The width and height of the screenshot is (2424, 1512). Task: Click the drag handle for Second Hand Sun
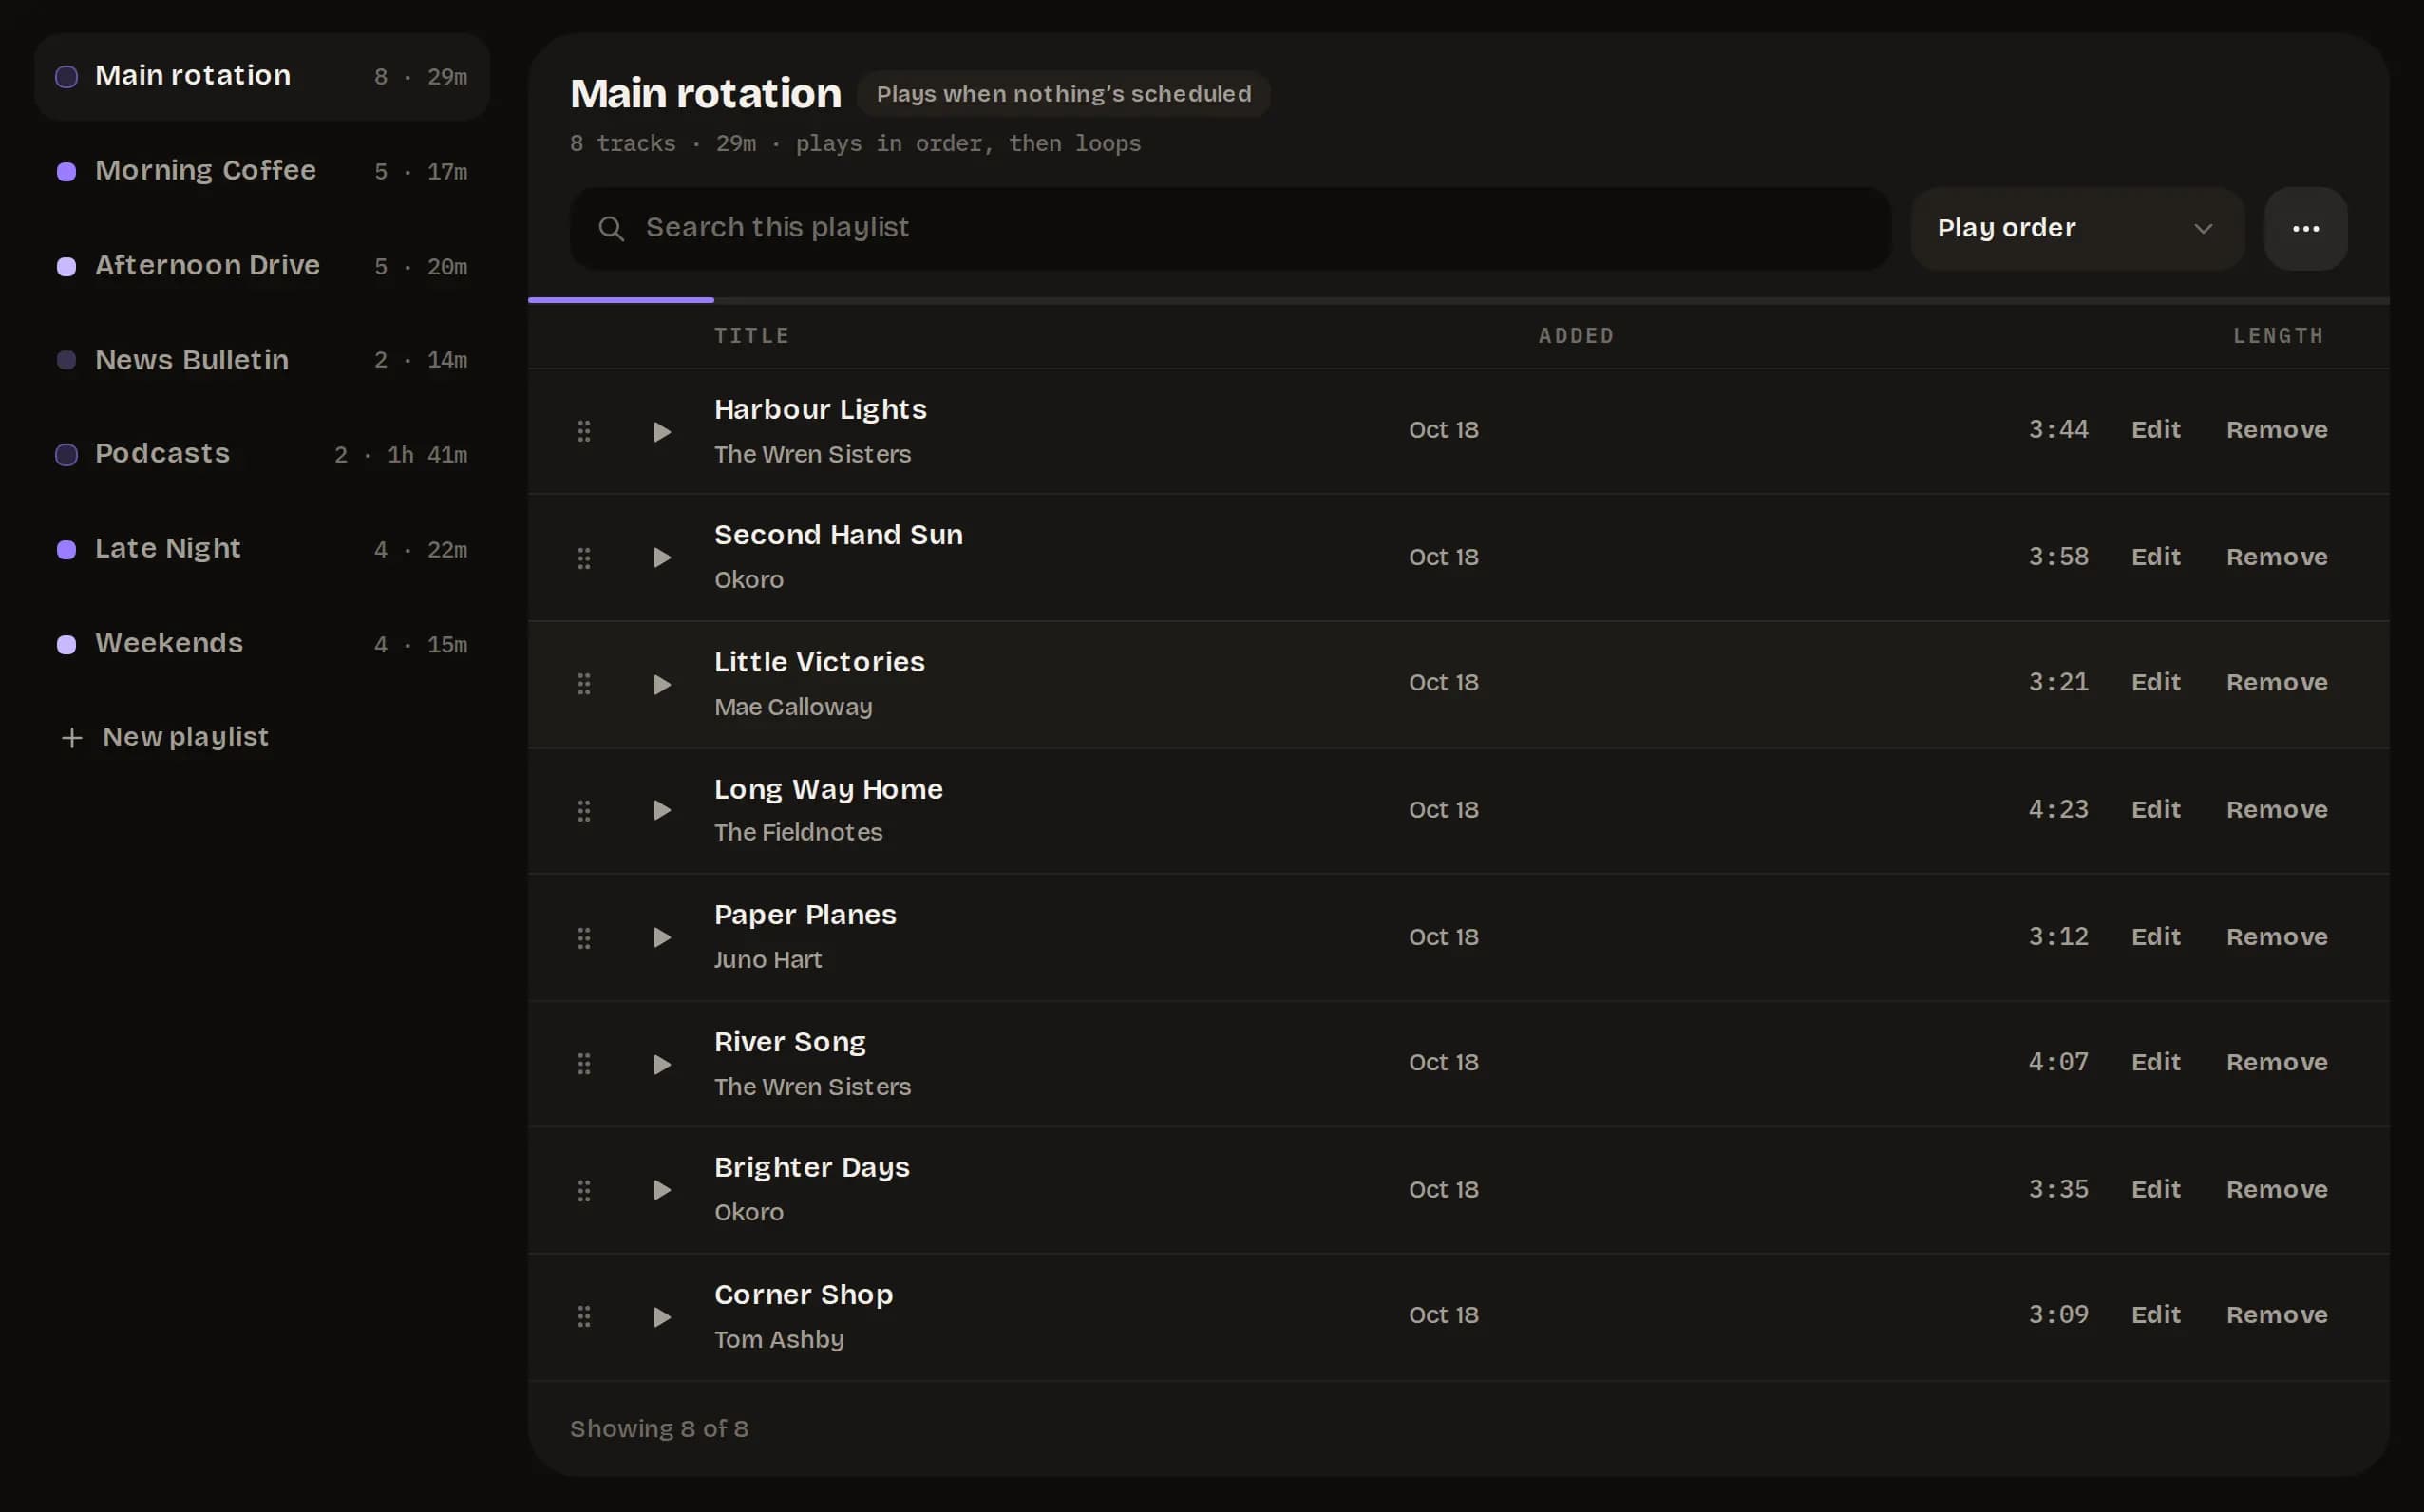pyautogui.click(x=584, y=558)
